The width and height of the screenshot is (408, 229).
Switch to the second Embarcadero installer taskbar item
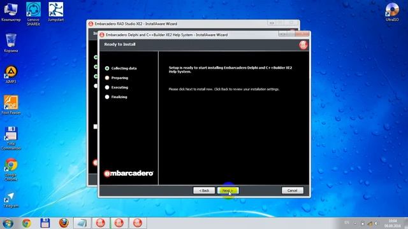pyautogui.click(x=119, y=223)
